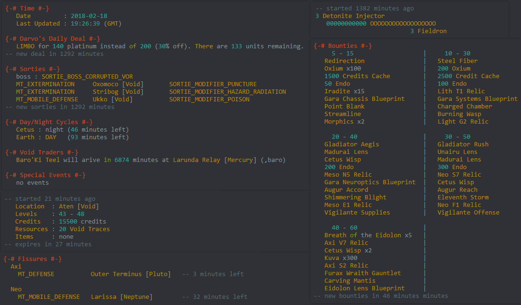521x305 pixels.
Task: Click the Fissures section header
Action: [x=32, y=259]
